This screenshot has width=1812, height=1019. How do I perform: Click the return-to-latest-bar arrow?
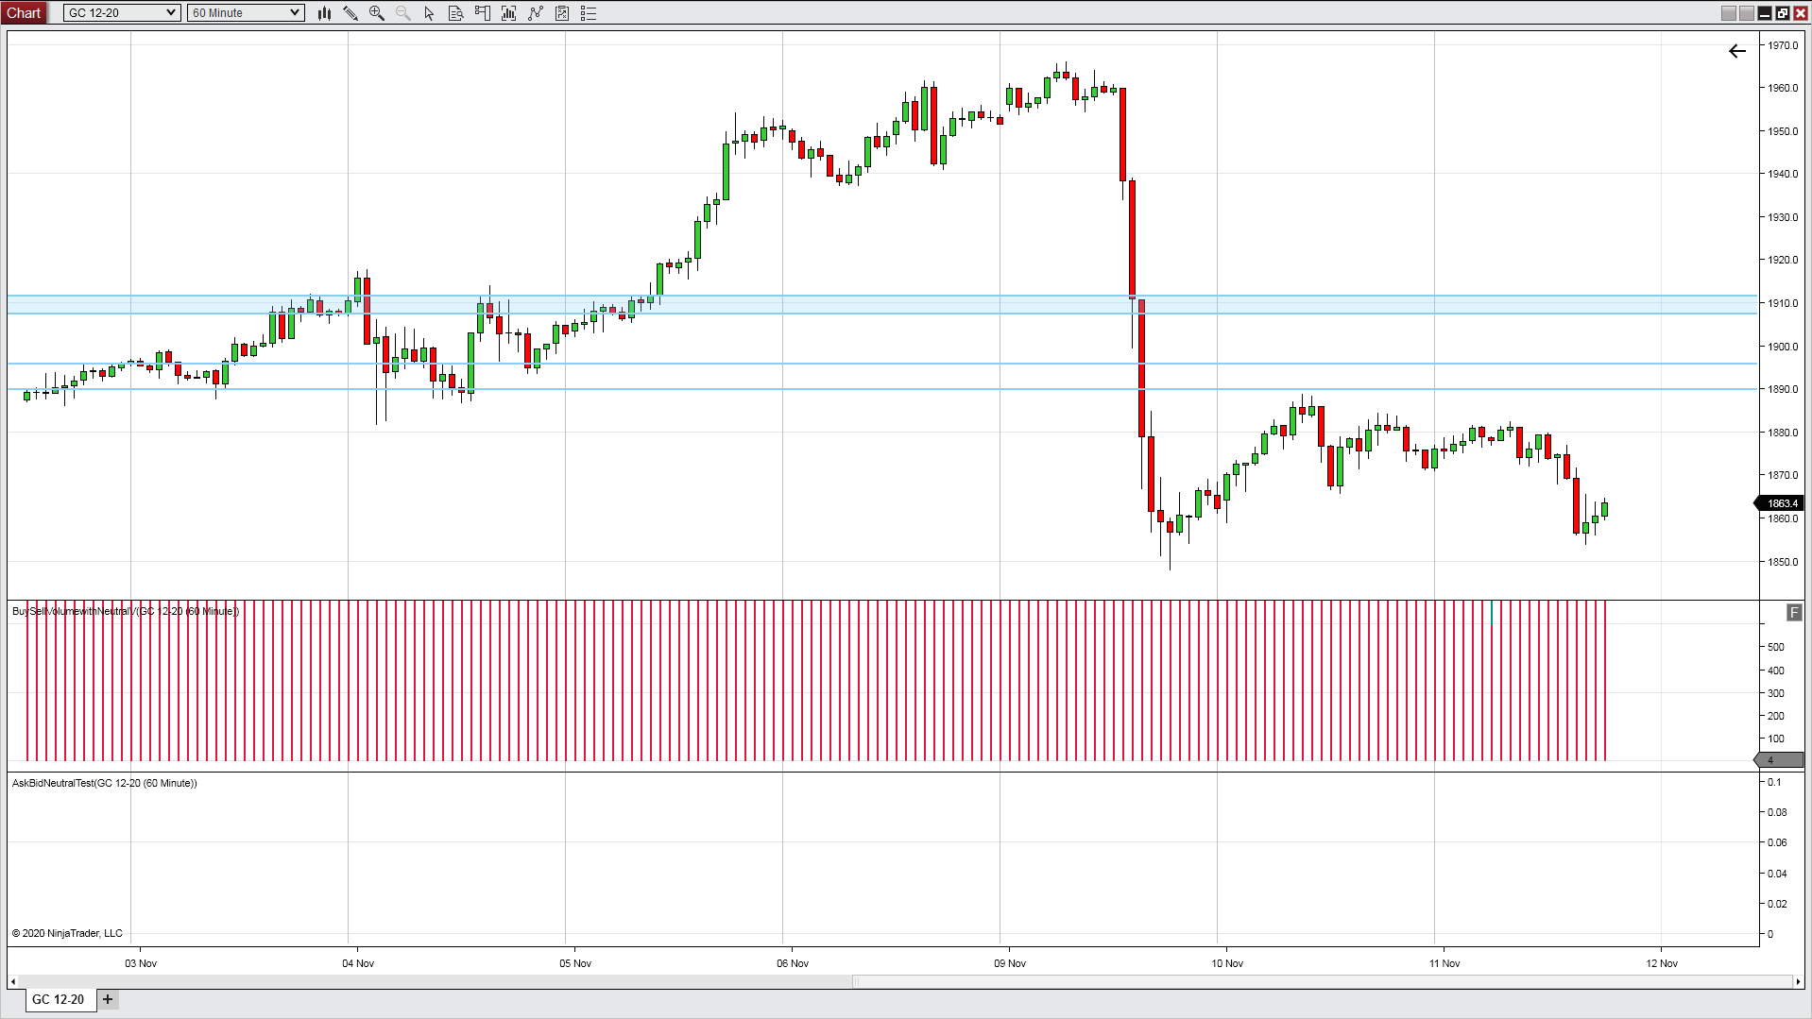[1736, 51]
